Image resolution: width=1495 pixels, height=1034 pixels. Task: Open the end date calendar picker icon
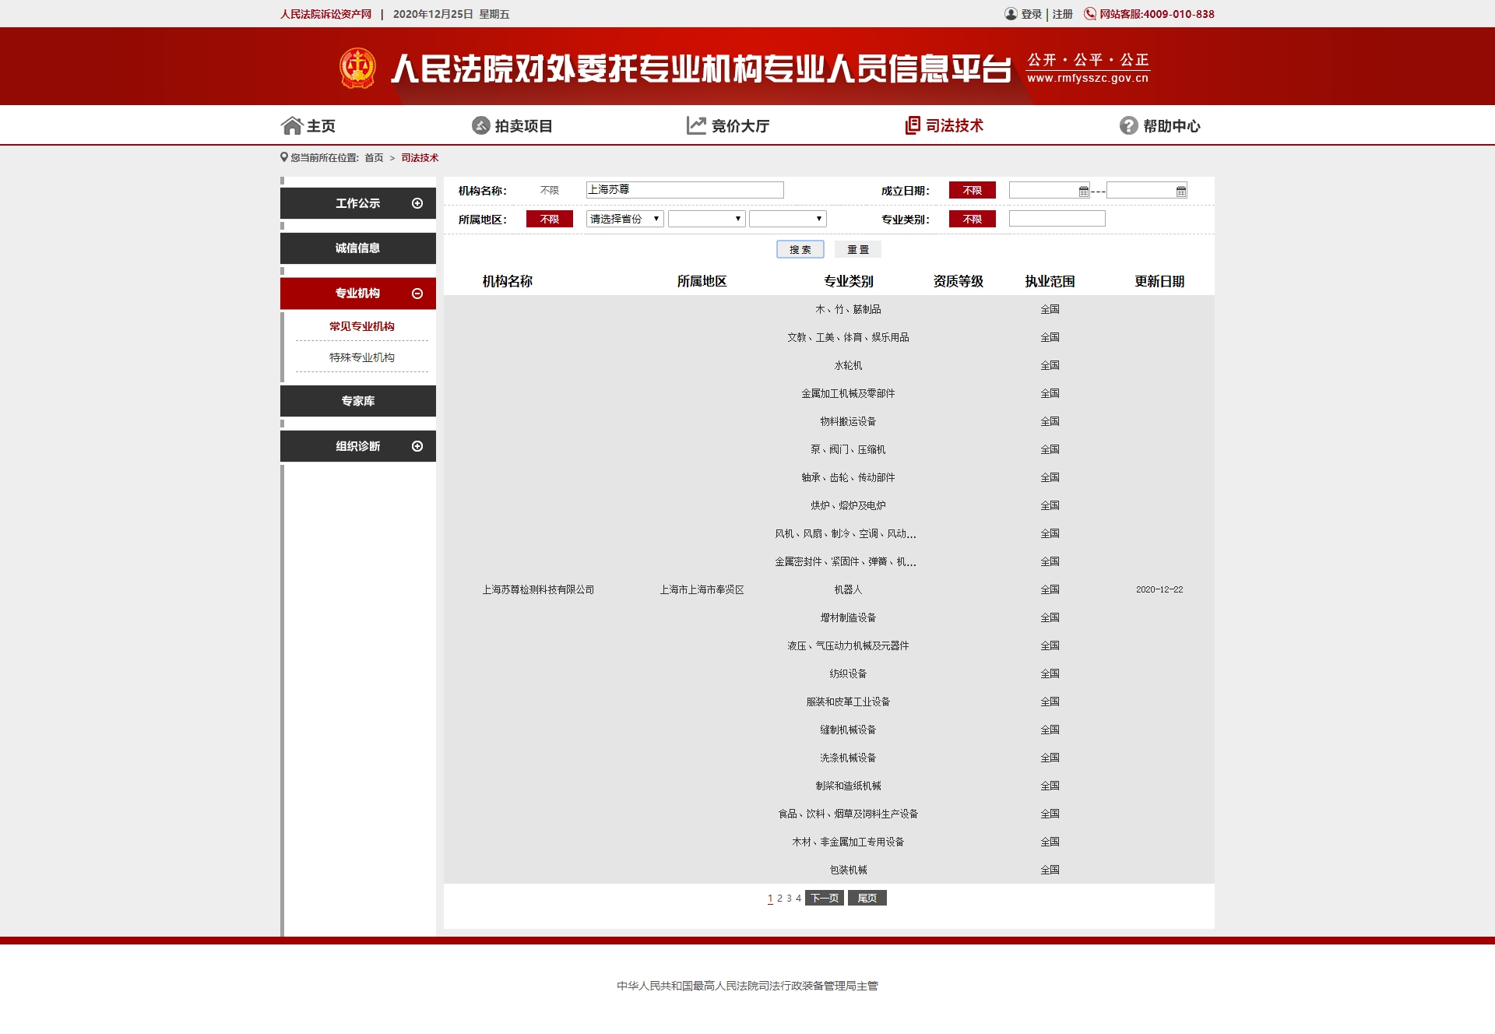click(1180, 191)
